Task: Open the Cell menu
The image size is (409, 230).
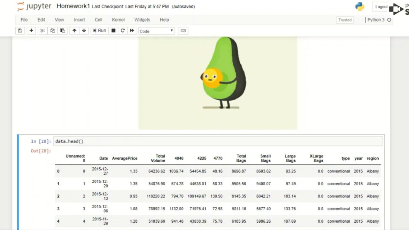Action: (x=98, y=20)
